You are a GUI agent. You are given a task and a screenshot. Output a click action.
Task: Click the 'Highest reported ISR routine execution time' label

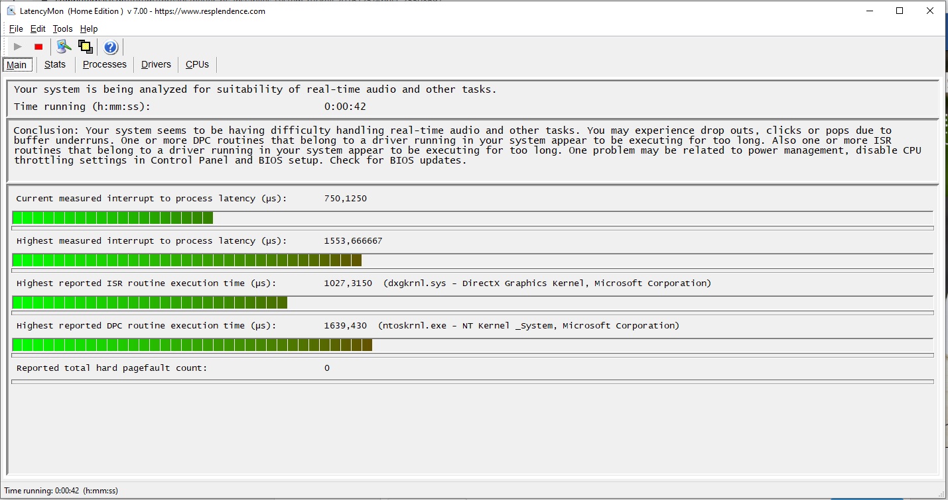146,283
